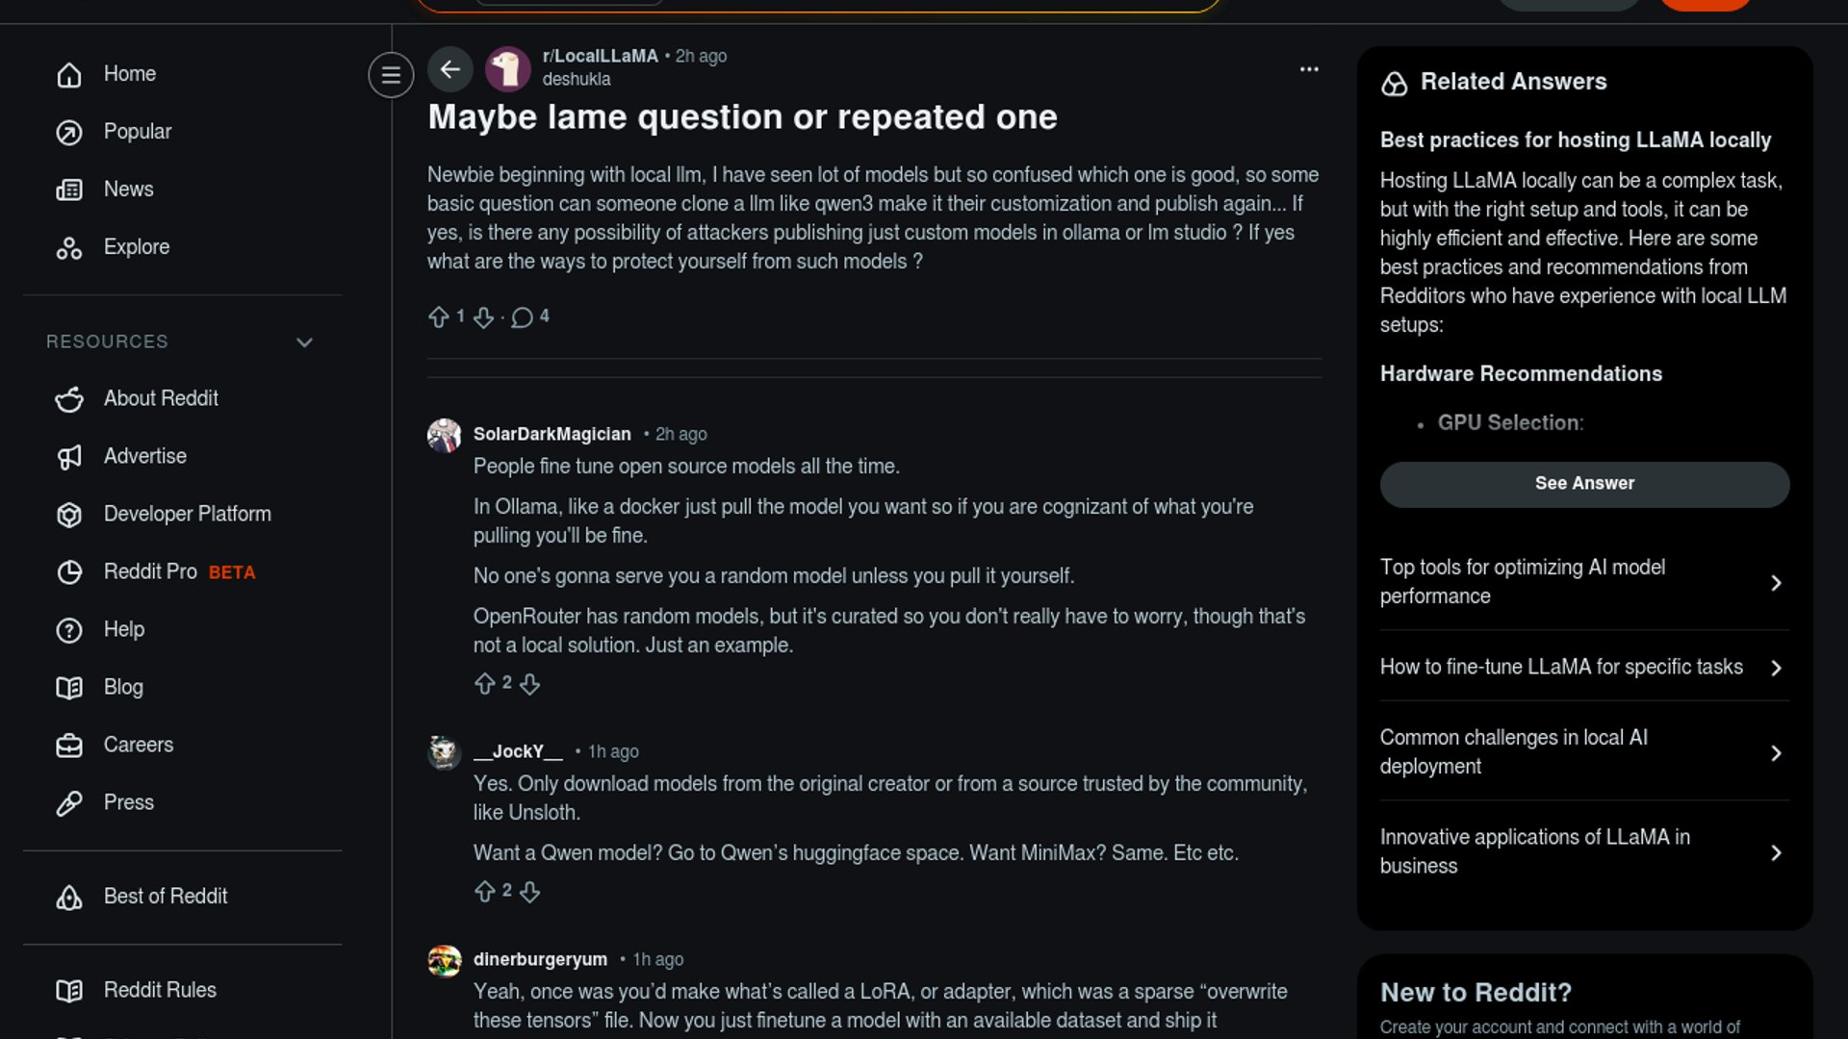Click the back arrow button

point(449,69)
